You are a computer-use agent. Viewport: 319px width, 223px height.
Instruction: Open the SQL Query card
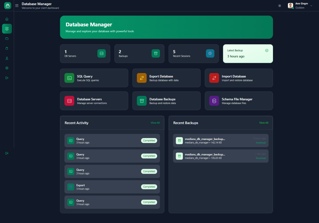(x=94, y=78)
